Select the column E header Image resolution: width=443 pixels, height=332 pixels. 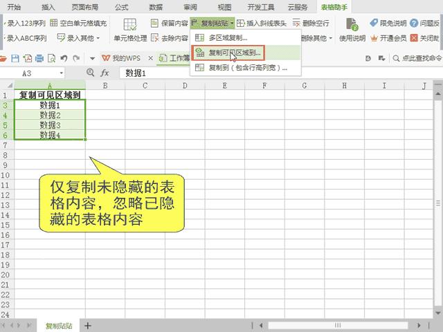coord(224,86)
